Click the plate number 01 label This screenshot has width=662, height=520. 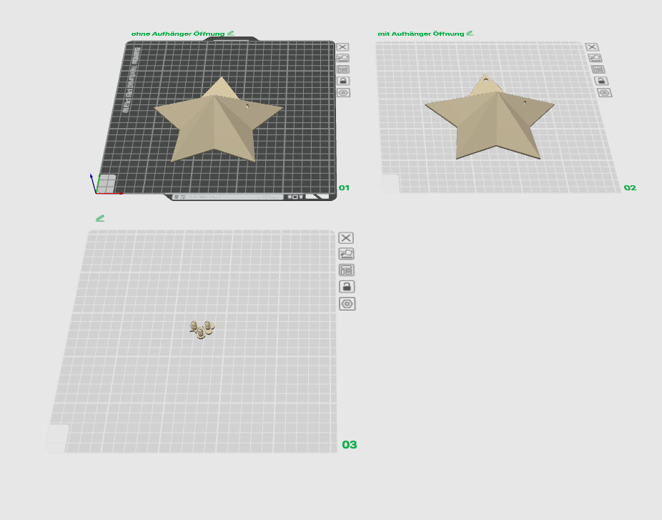coord(344,187)
